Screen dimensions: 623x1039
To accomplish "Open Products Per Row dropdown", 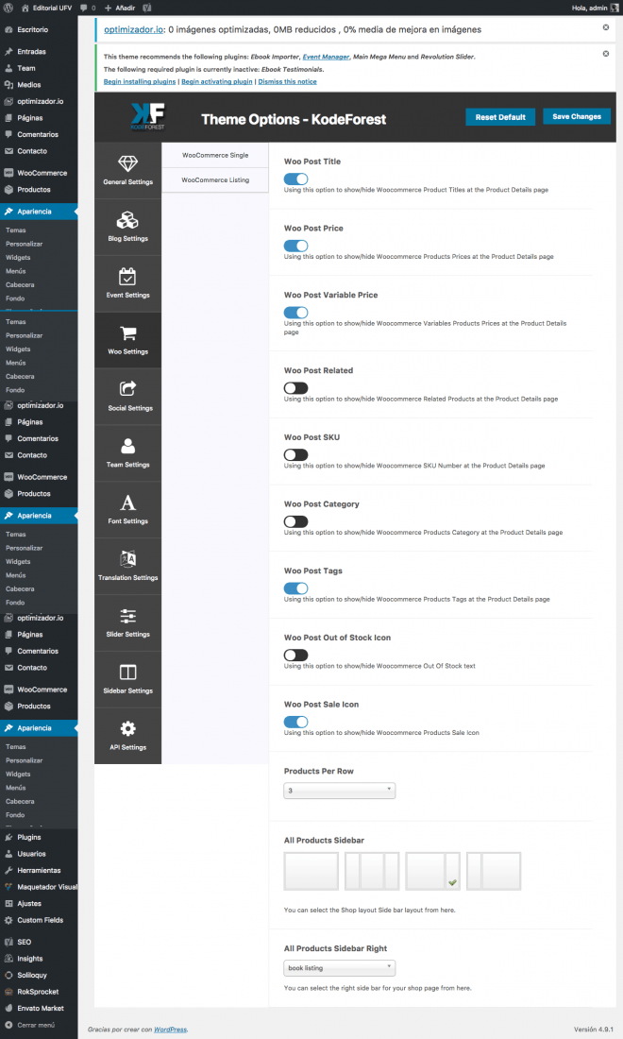I will coord(340,791).
